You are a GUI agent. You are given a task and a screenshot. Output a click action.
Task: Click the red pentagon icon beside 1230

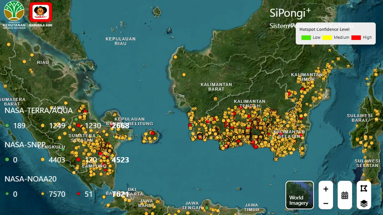(x=78, y=125)
